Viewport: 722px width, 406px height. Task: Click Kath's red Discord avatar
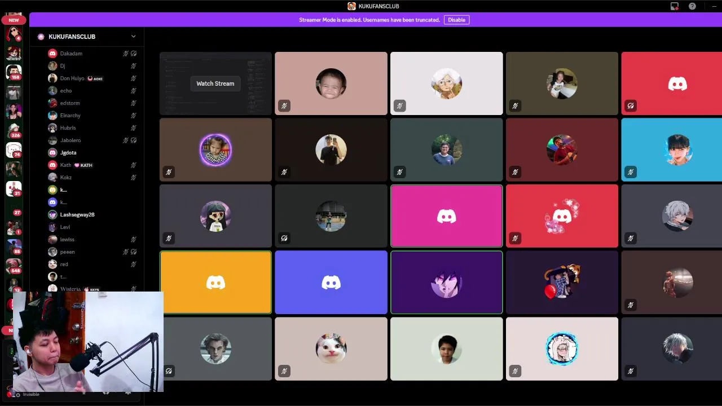pos(52,165)
